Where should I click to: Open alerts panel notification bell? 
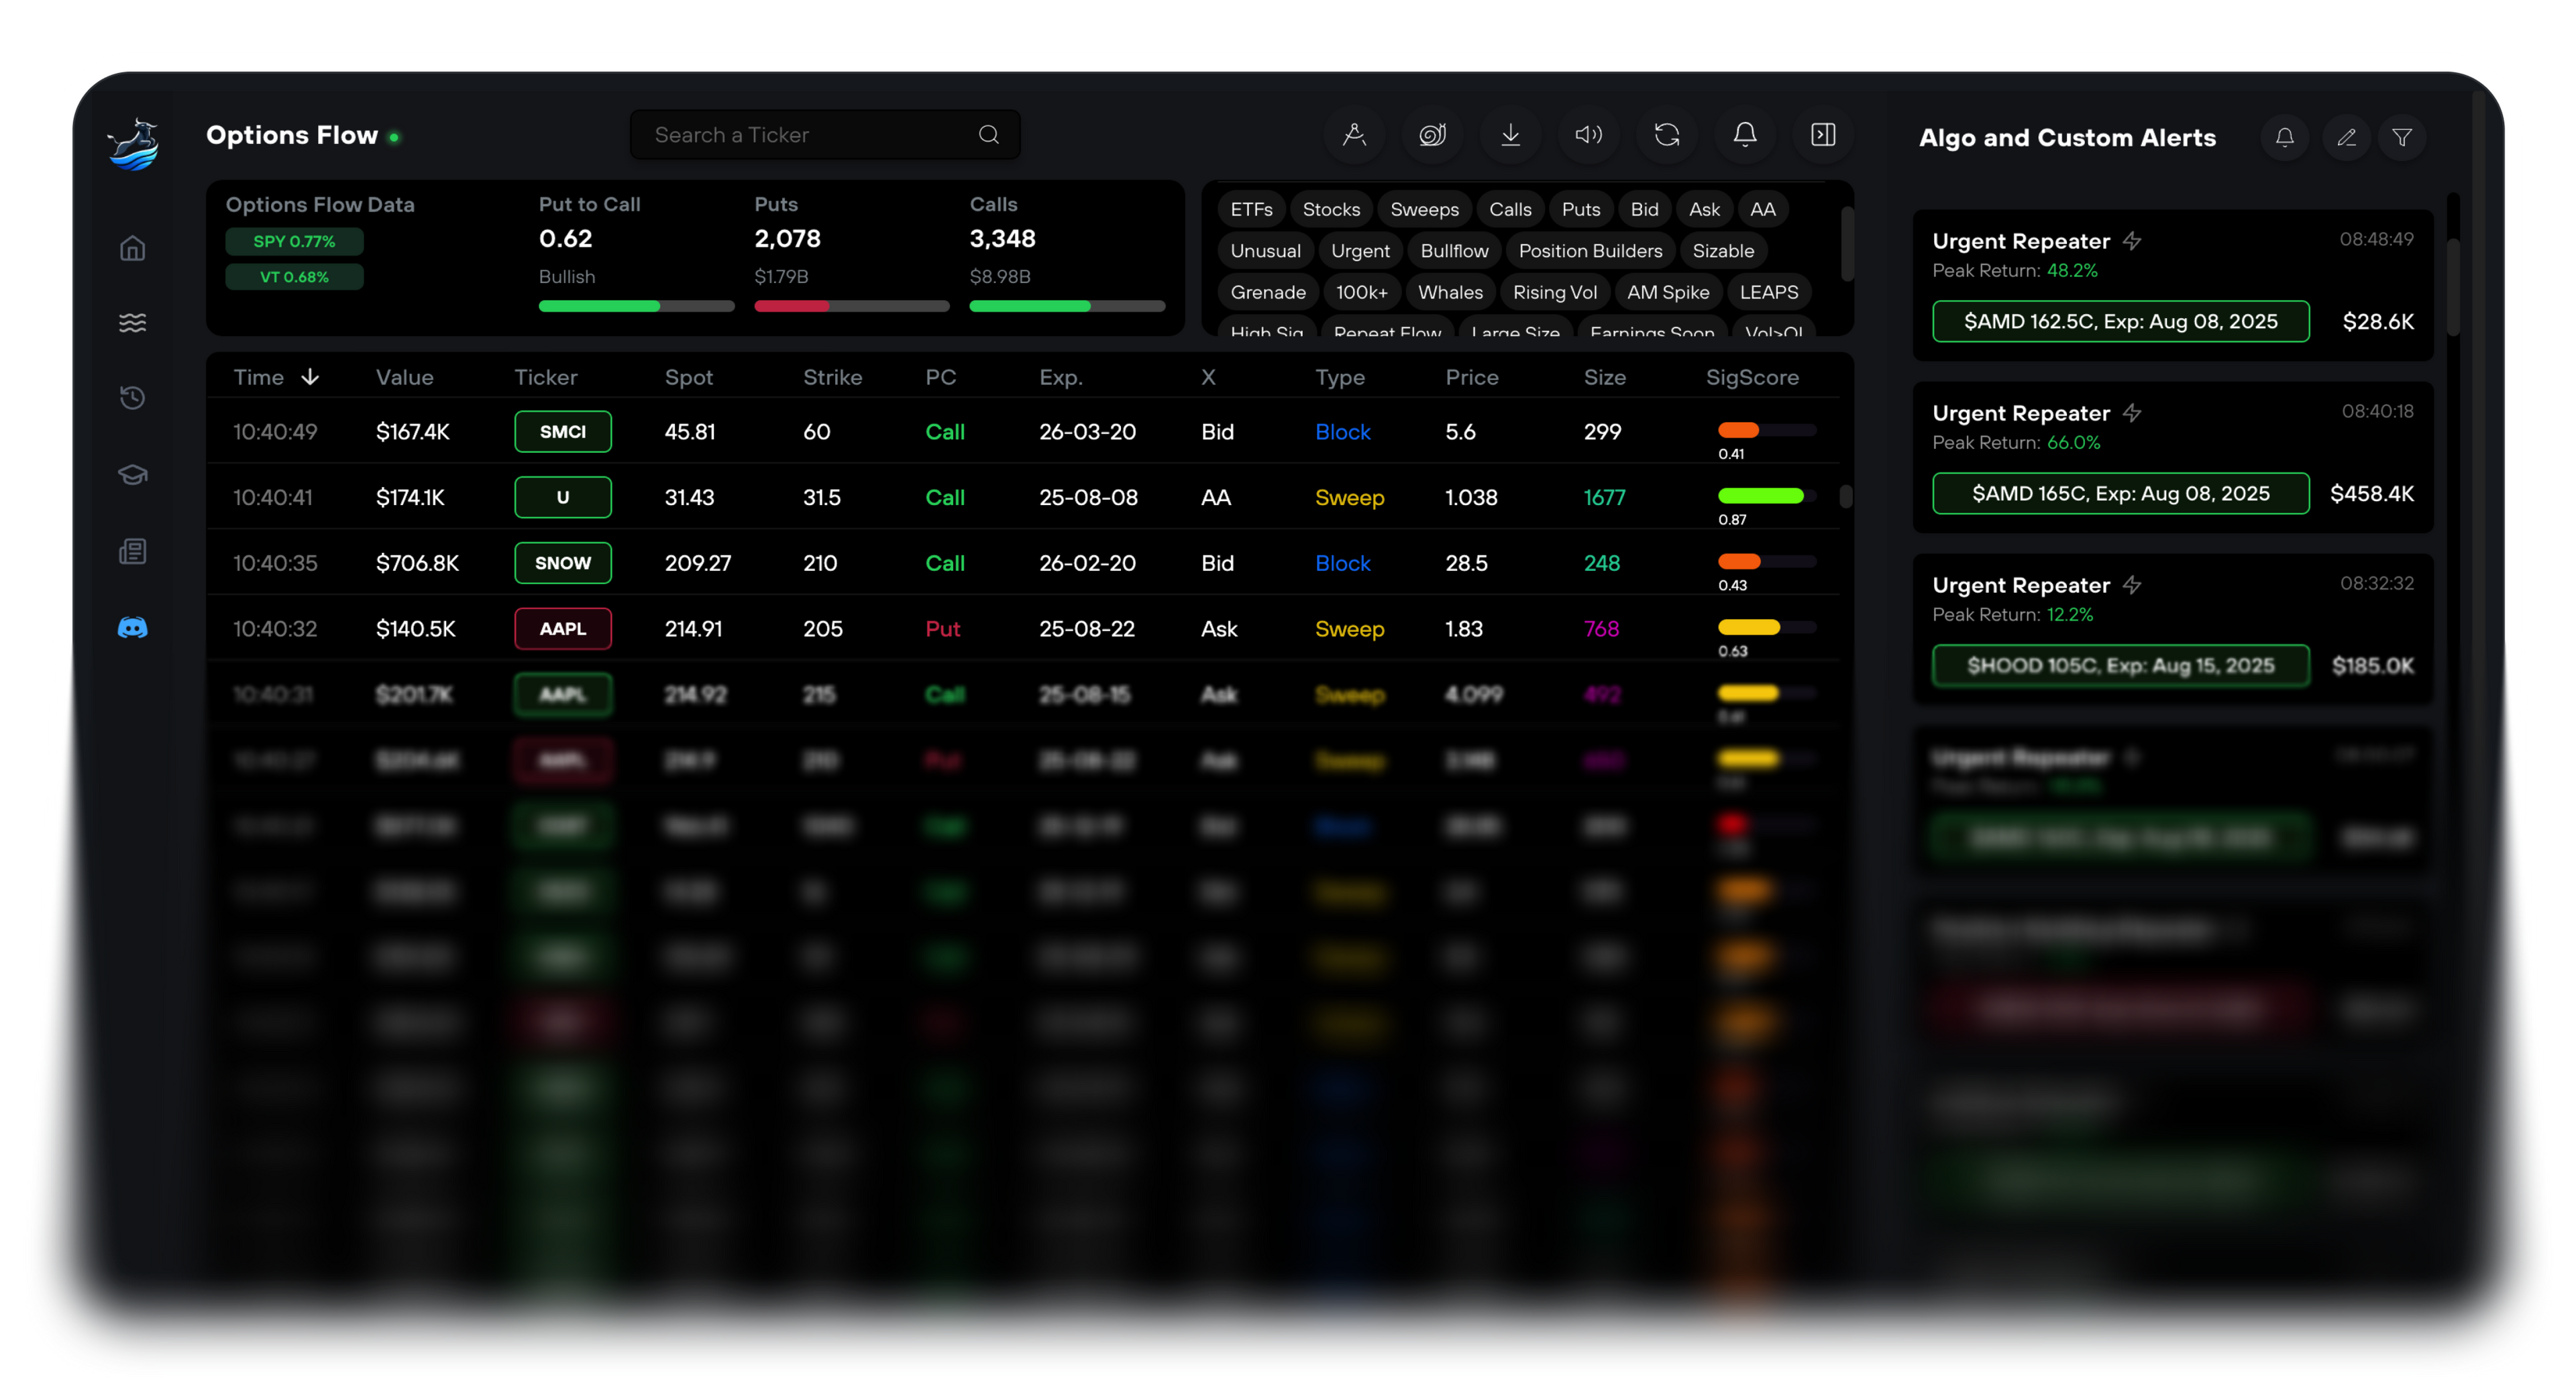click(2285, 138)
